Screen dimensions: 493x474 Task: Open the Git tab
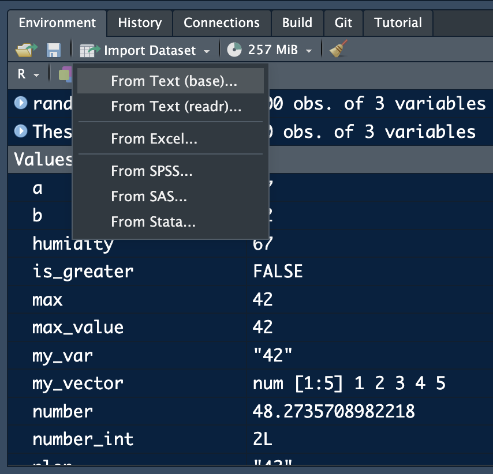pyautogui.click(x=343, y=23)
